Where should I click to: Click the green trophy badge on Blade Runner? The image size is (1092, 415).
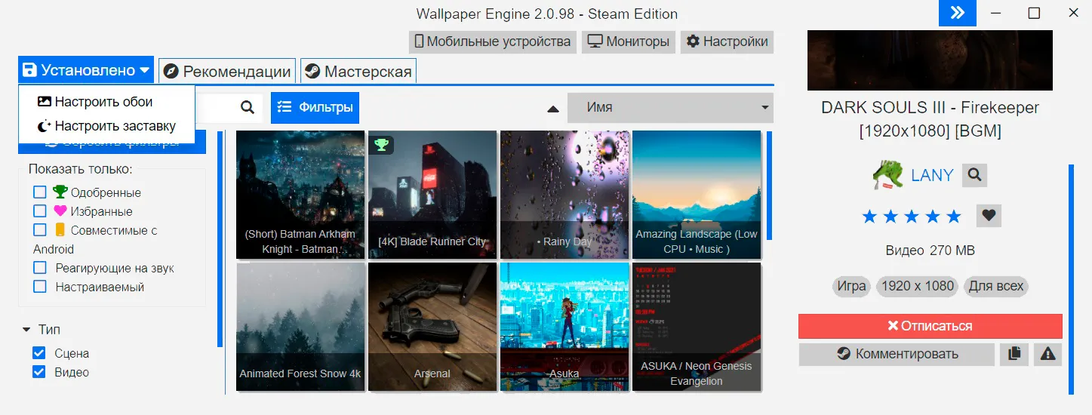pos(382,144)
